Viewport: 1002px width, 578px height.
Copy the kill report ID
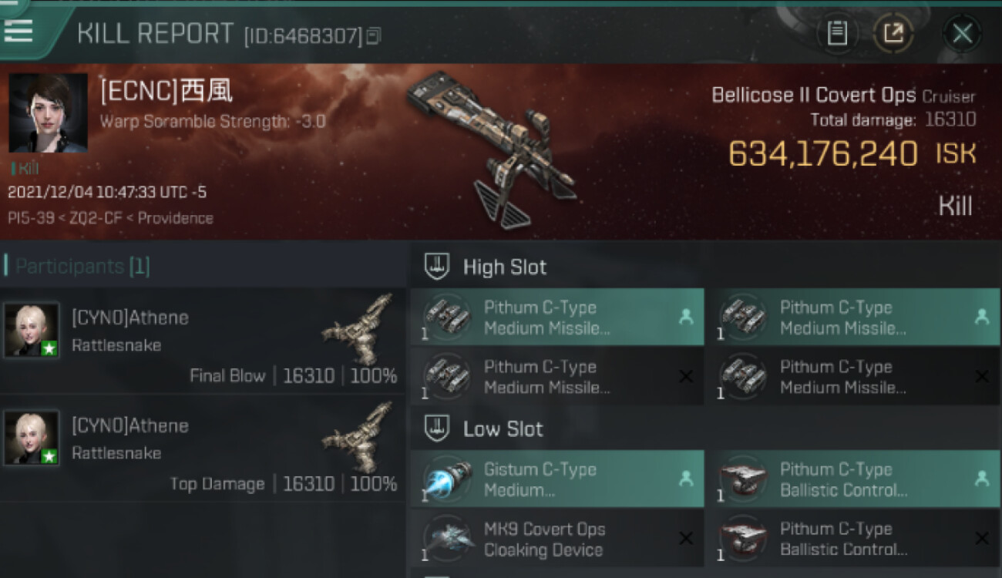click(374, 35)
